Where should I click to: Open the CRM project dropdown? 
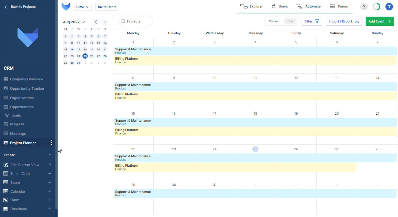click(x=83, y=7)
